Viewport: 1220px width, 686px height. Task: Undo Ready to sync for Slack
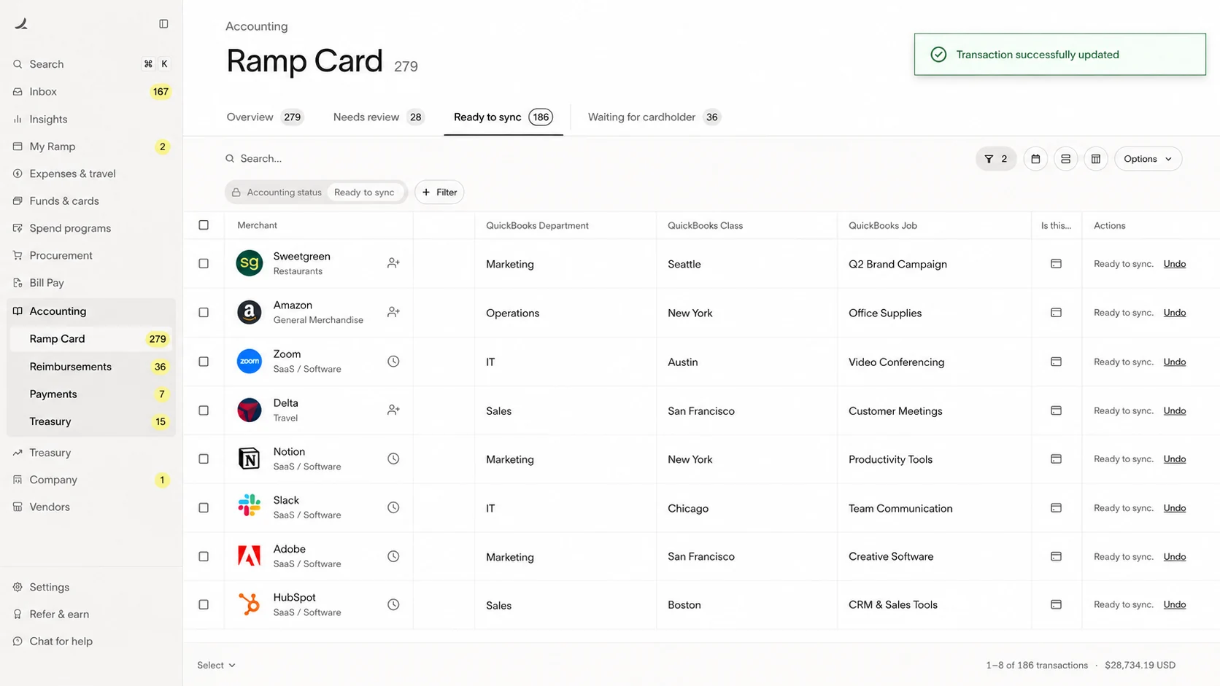[x=1174, y=507]
